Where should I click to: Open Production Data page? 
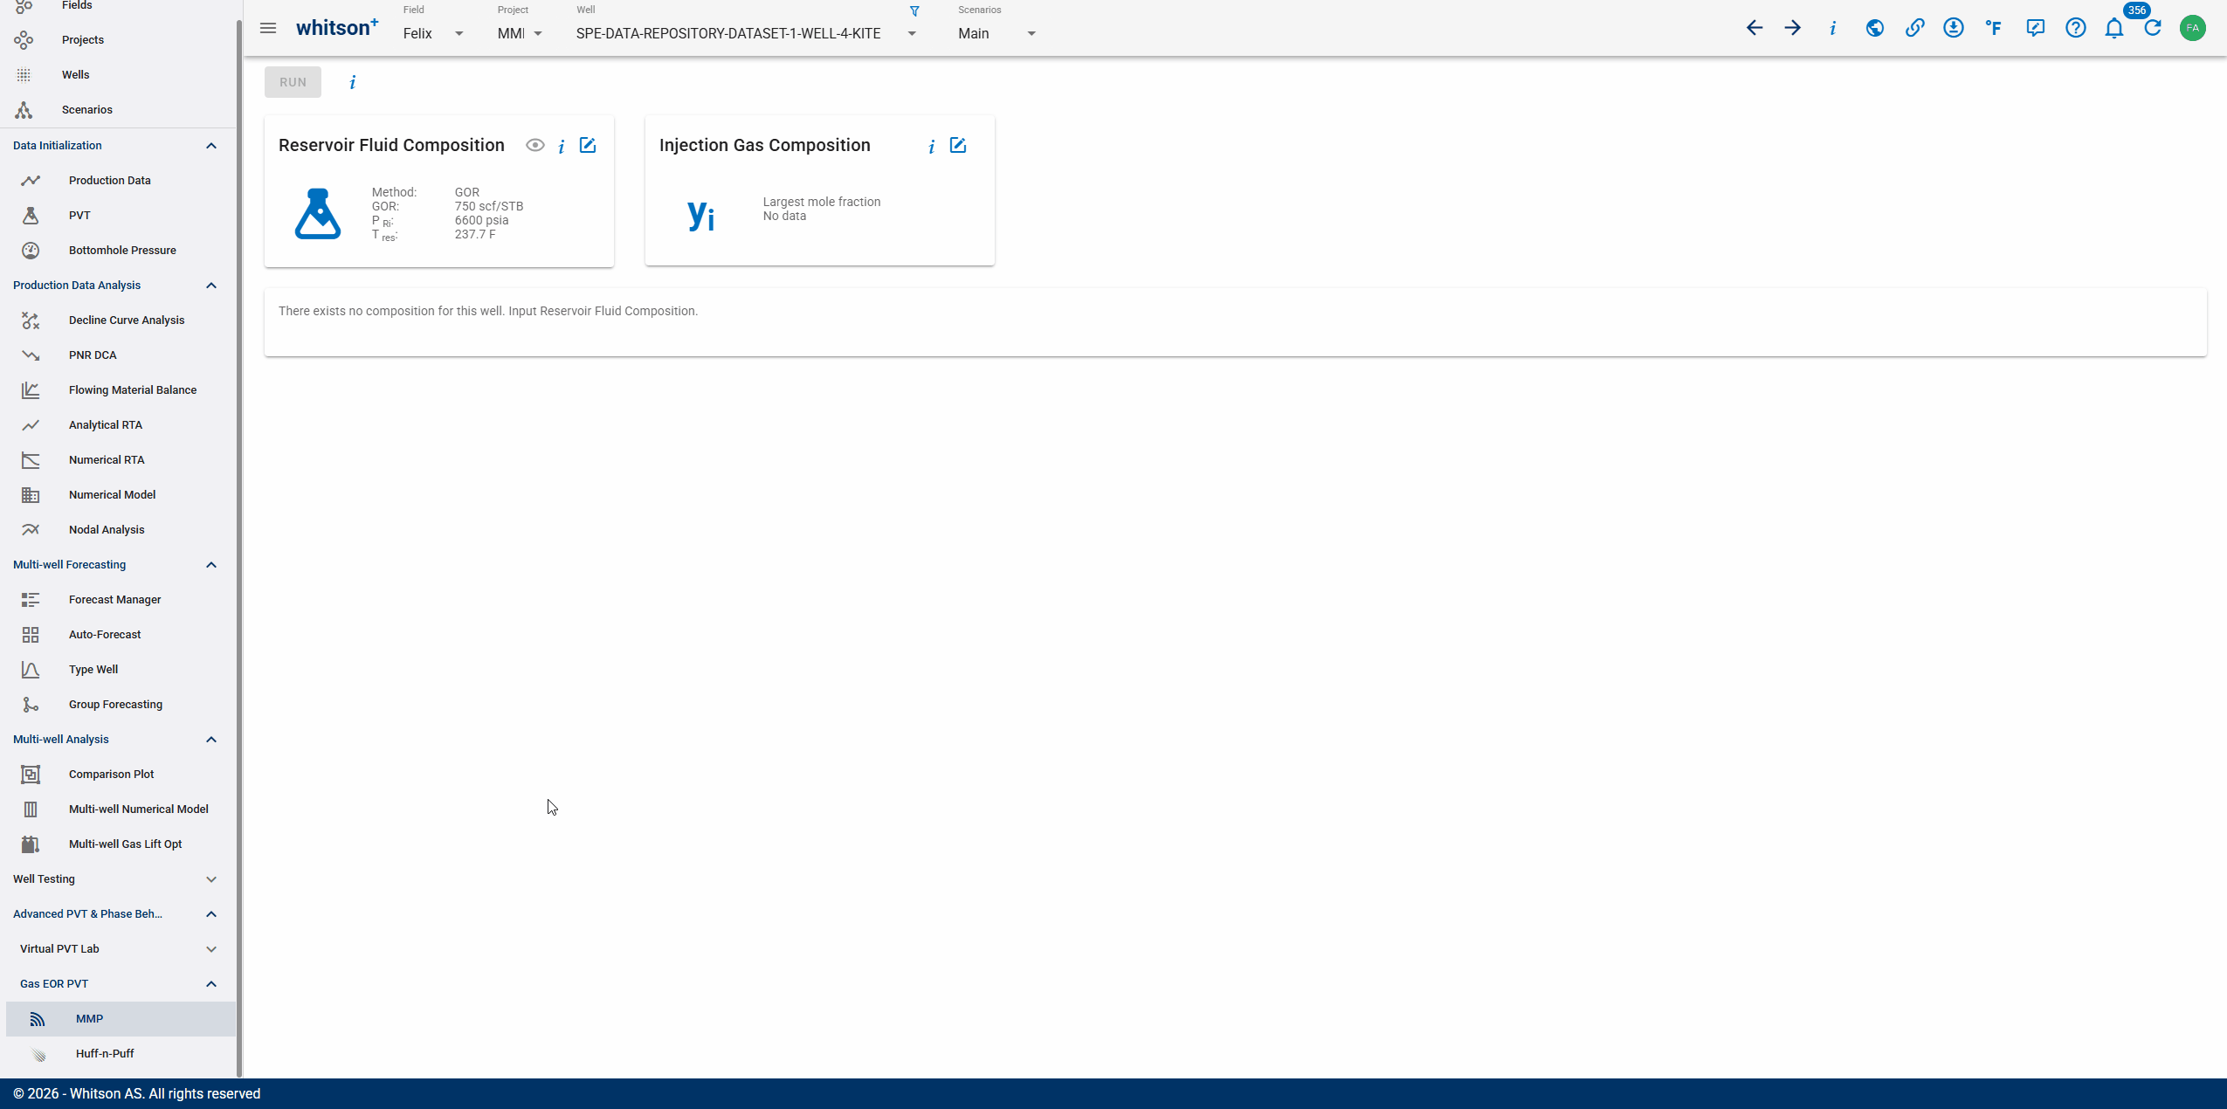[x=118, y=181]
